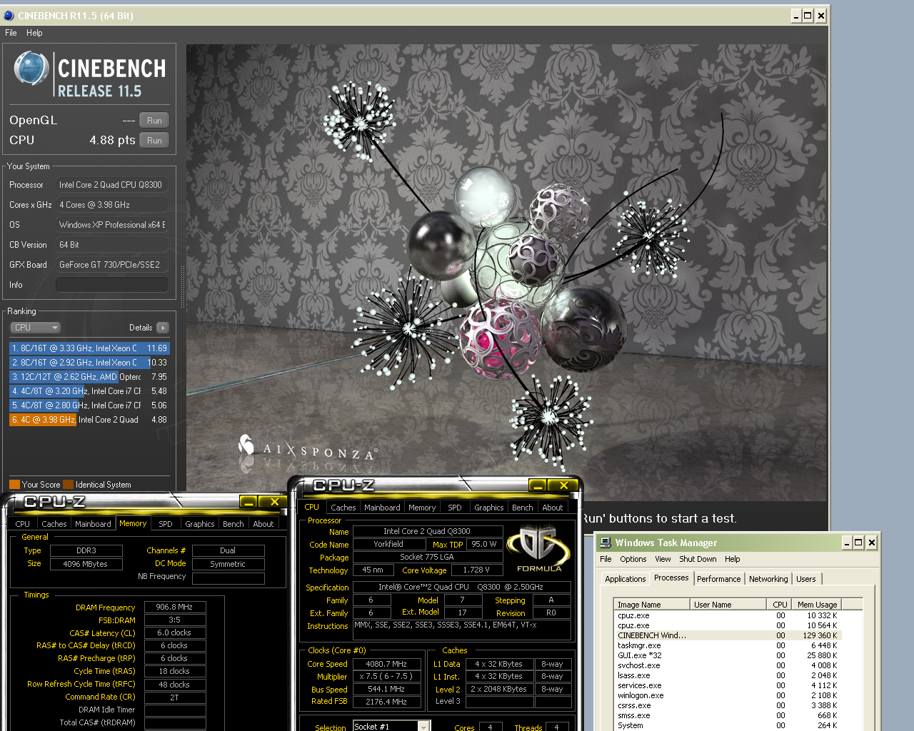Select ranking entry 4C/8T @ 2.80 GHz
This screenshot has height=731, width=914.
coord(89,405)
